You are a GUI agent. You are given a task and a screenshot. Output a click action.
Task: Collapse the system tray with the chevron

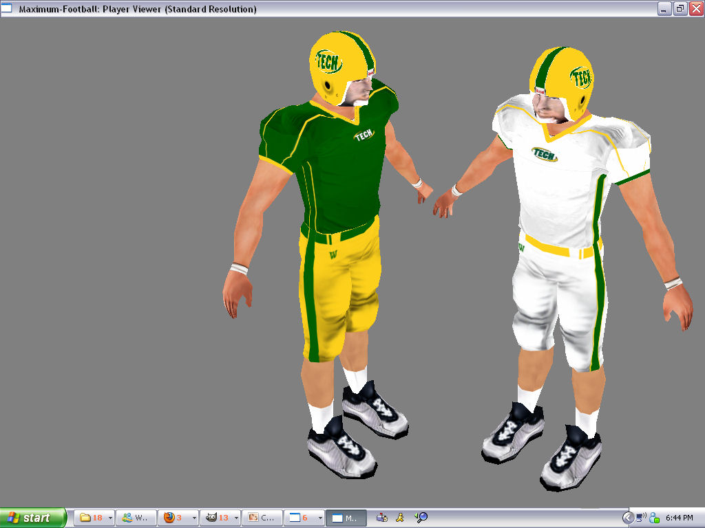(628, 518)
